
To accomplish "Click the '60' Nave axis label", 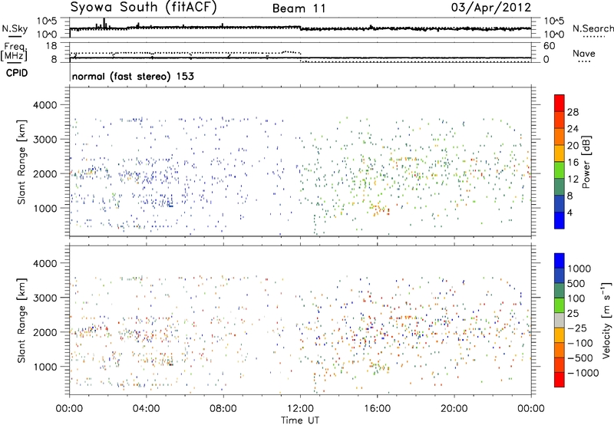I will coord(550,46).
